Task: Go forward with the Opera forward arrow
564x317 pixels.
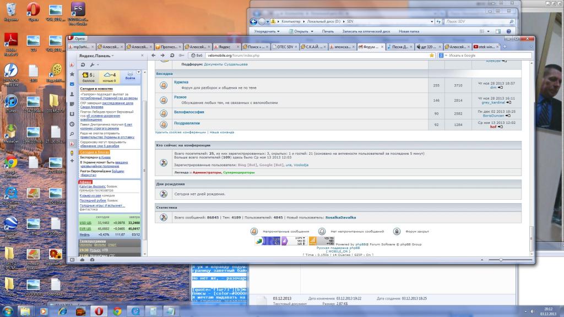Action: 162,56
